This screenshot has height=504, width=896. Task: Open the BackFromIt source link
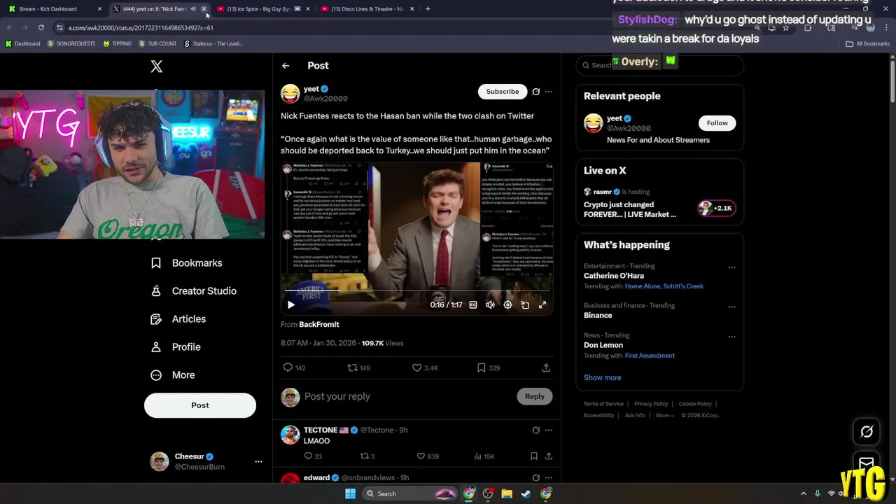(x=319, y=324)
